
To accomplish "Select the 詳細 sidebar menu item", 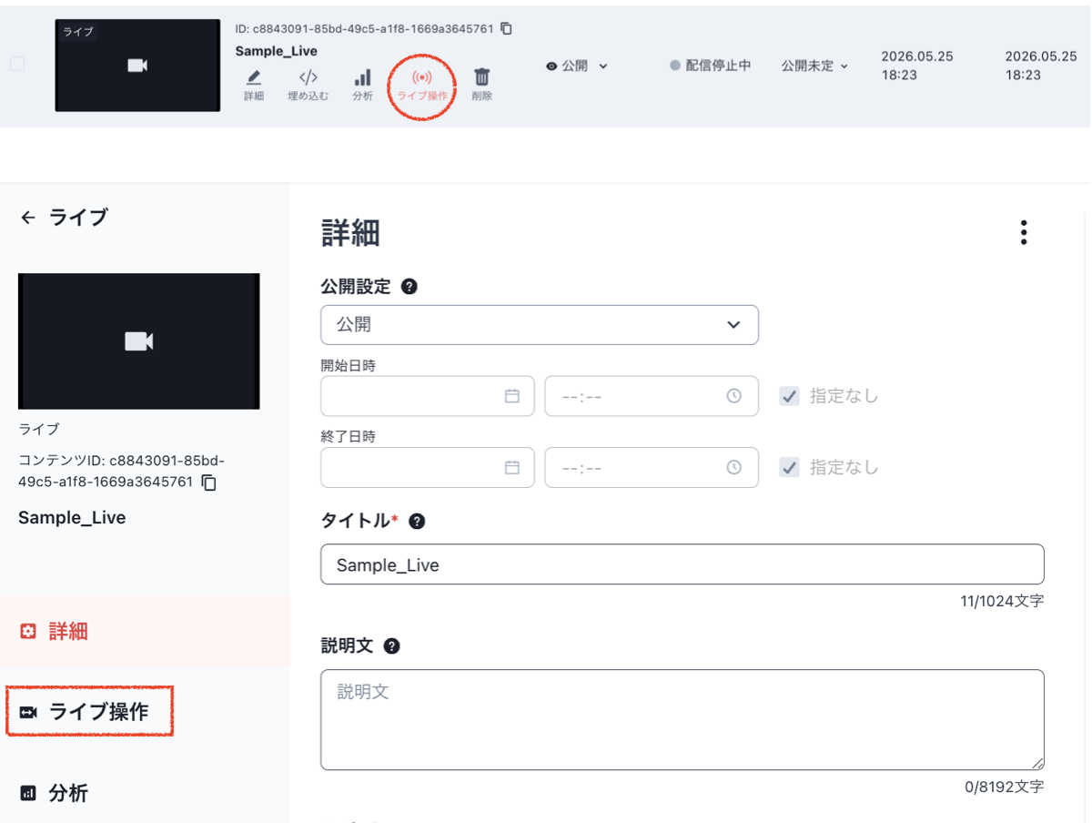I will (146, 631).
